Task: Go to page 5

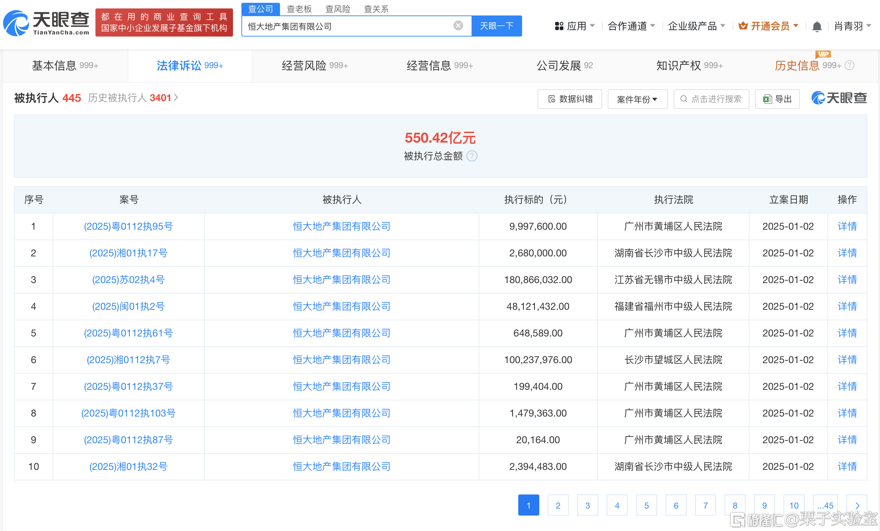Action: point(646,505)
